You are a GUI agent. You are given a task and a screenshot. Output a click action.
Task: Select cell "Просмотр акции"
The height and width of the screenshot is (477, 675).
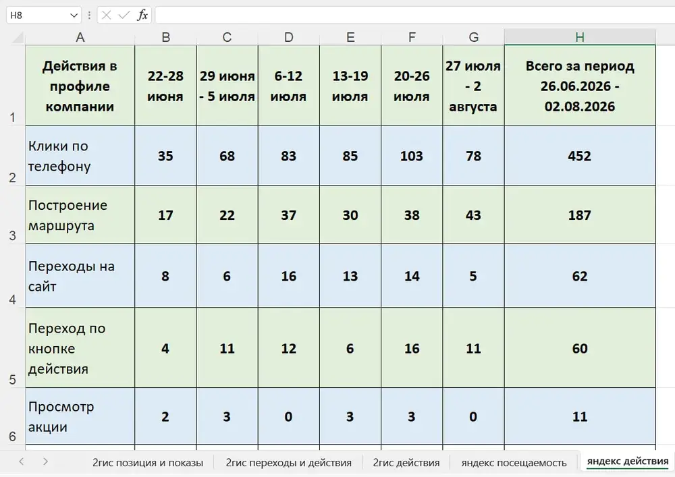click(x=80, y=416)
